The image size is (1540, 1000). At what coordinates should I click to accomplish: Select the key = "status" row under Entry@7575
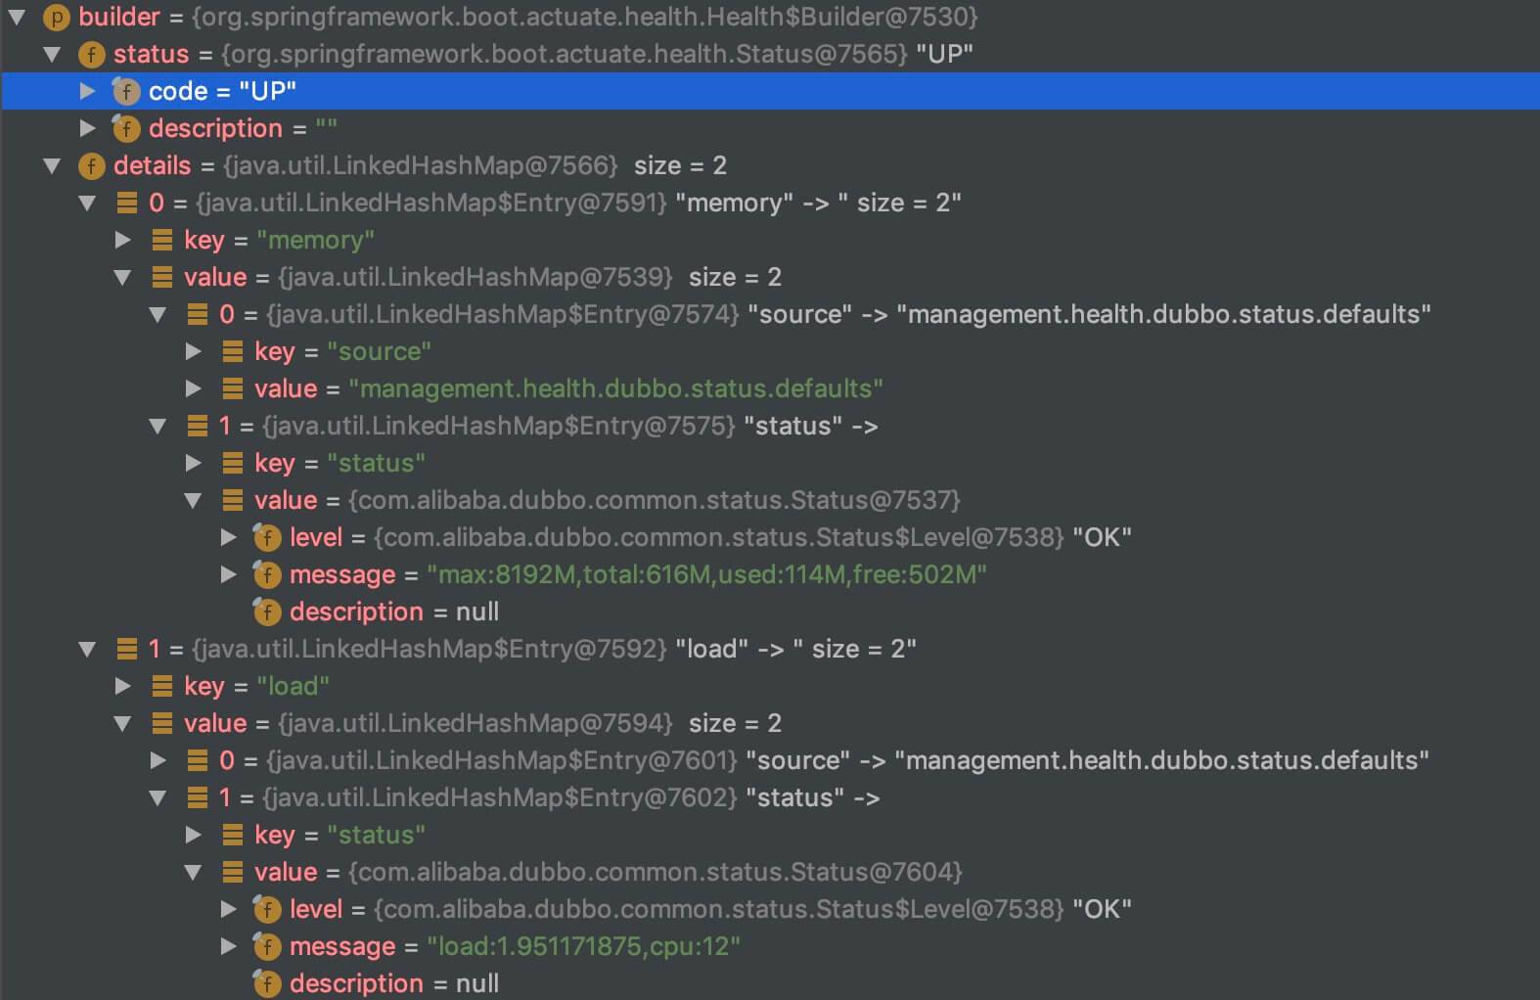(x=770, y=463)
